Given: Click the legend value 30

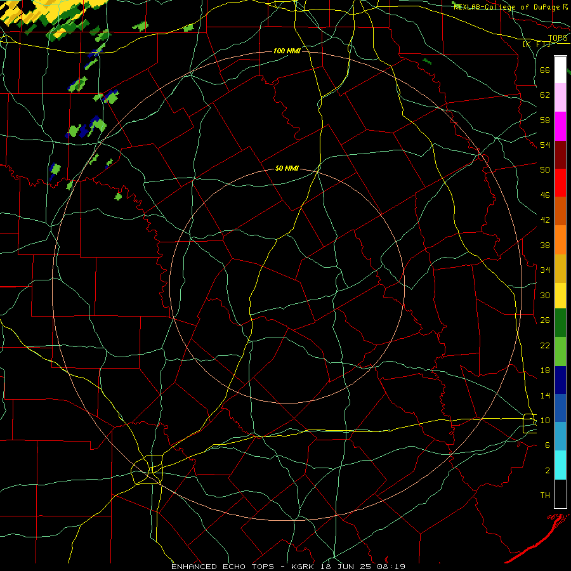Looking at the screenshot, I should (x=545, y=295).
